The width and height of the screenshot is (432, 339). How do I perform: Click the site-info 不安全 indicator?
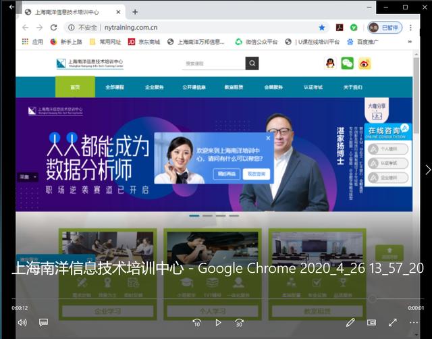coord(82,27)
